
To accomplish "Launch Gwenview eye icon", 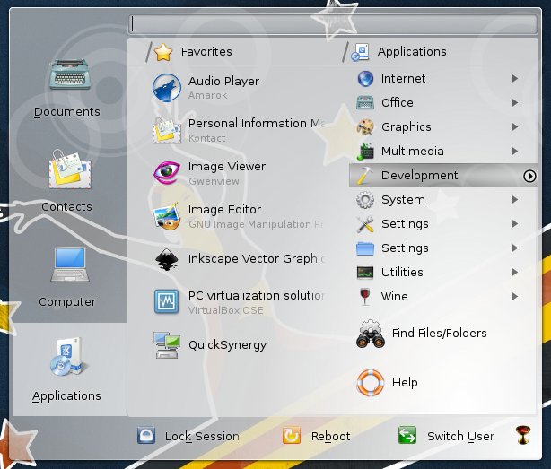I will click(x=167, y=173).
